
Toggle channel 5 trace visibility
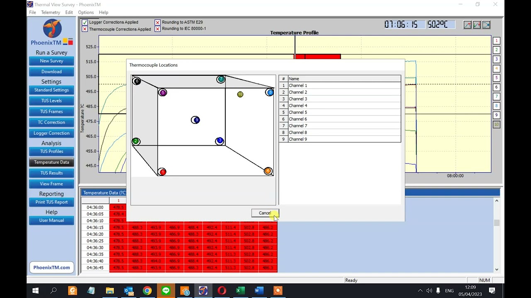[497, 78]
